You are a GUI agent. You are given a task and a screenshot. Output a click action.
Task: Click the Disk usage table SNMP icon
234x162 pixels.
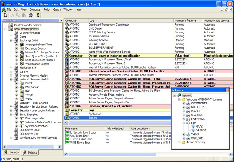pos(22,118)
